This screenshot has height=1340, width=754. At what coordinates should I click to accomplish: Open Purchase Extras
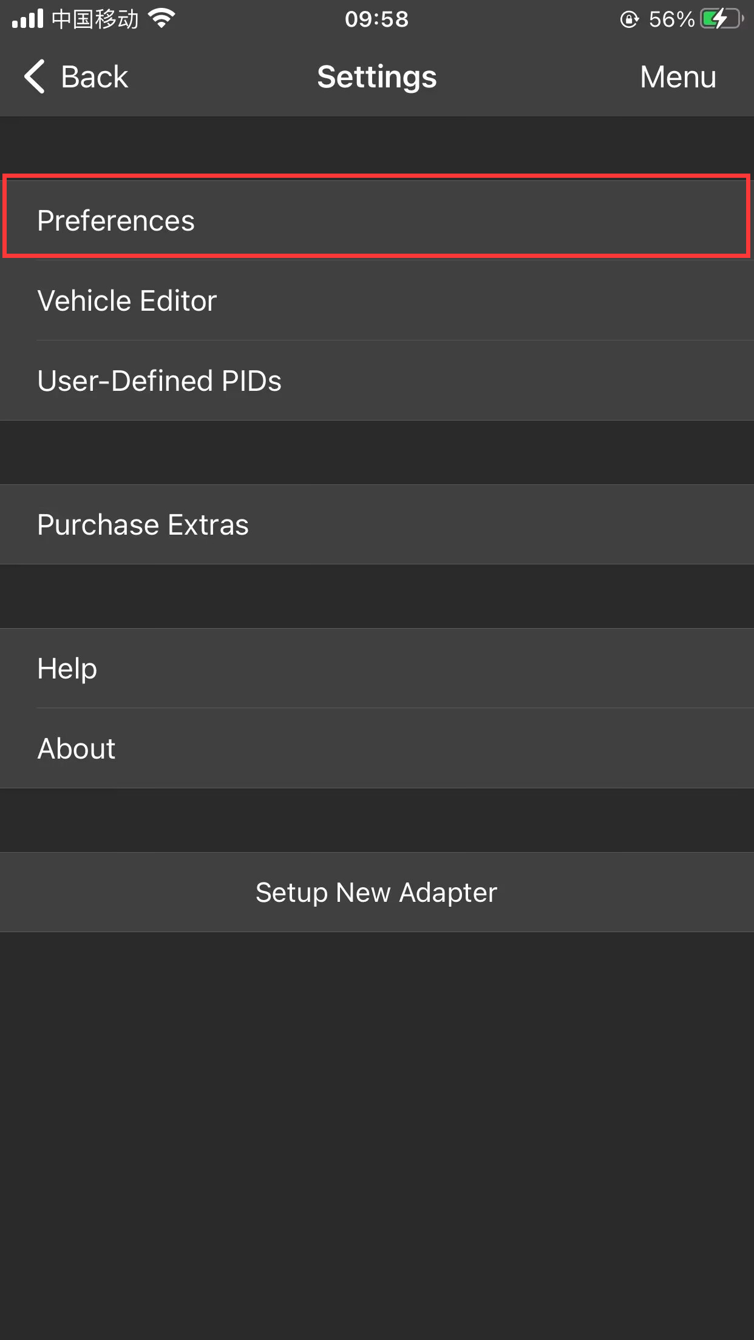(x=376, y=524)
